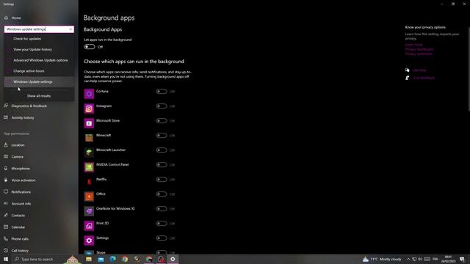Toggle Print 3D background permission
Image resolution: width=470 pixels, height=264 pixels.
(162, 223)
